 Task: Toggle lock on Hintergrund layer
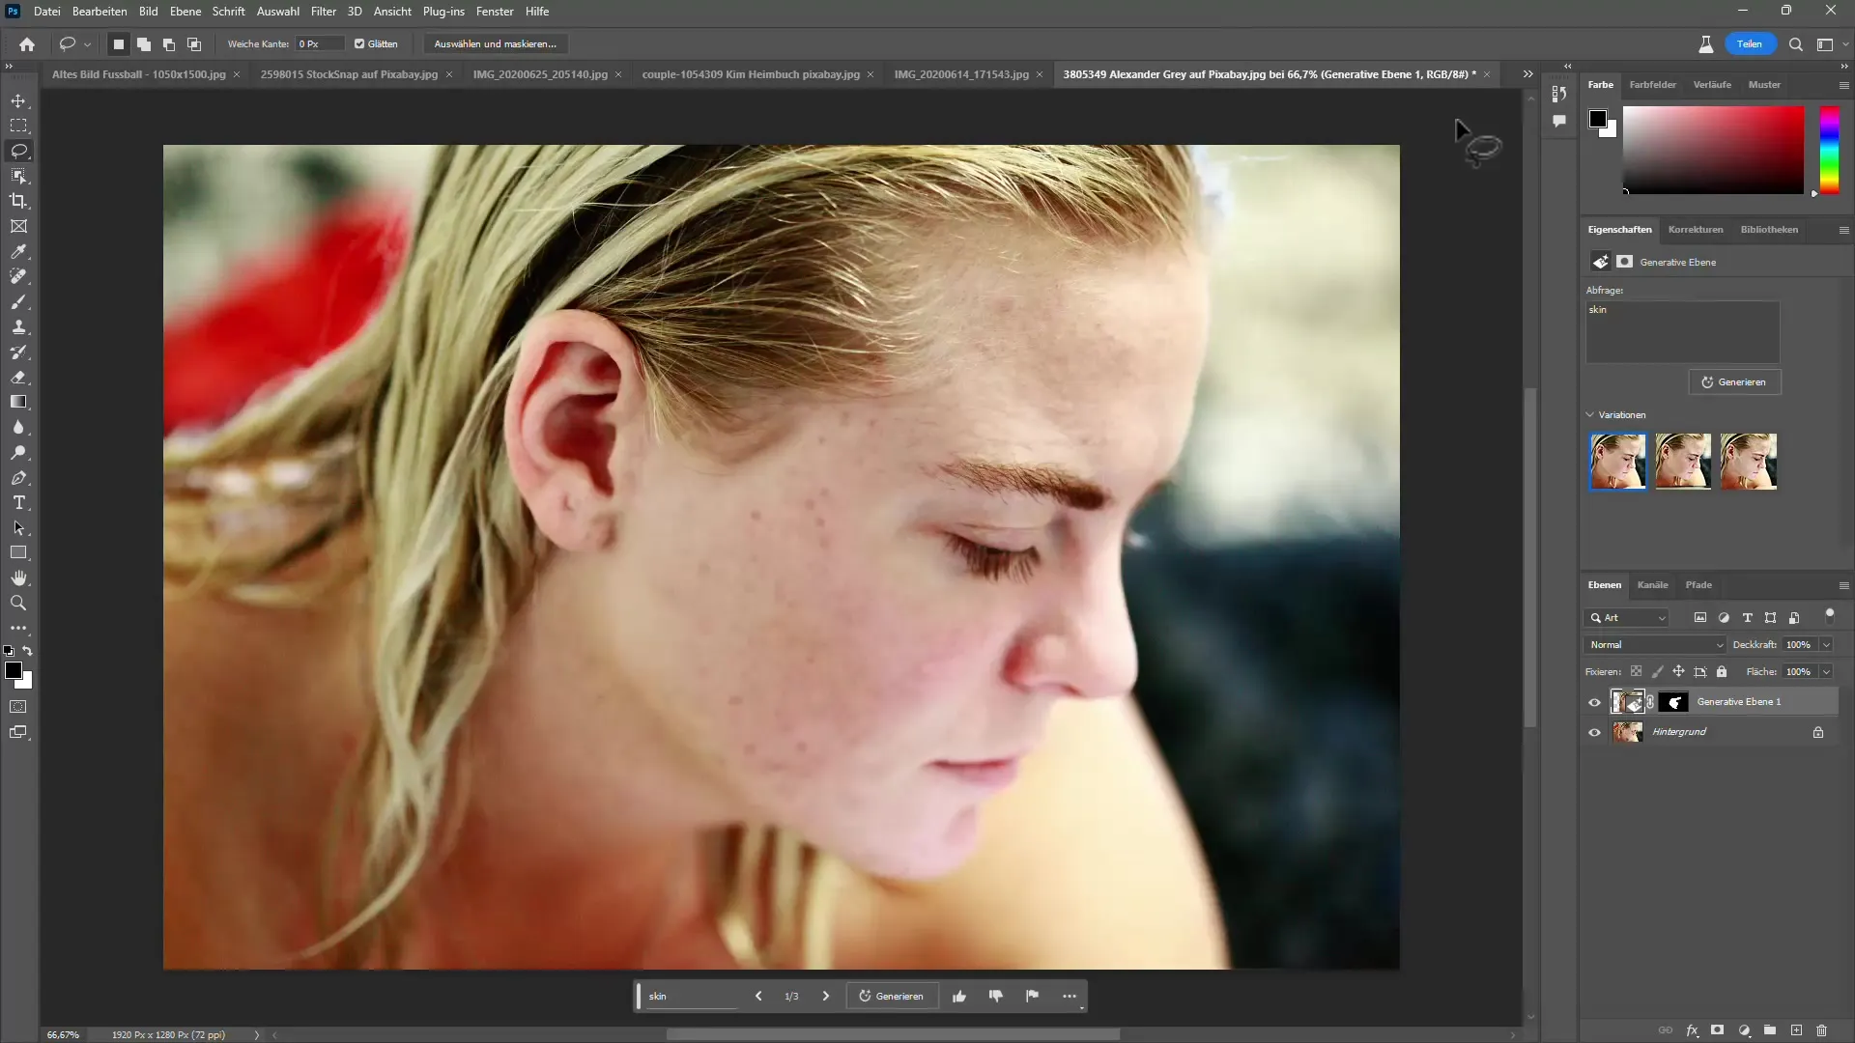1819,731
